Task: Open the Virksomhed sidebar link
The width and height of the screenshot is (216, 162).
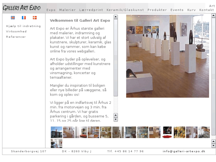Action: [16, 32]
